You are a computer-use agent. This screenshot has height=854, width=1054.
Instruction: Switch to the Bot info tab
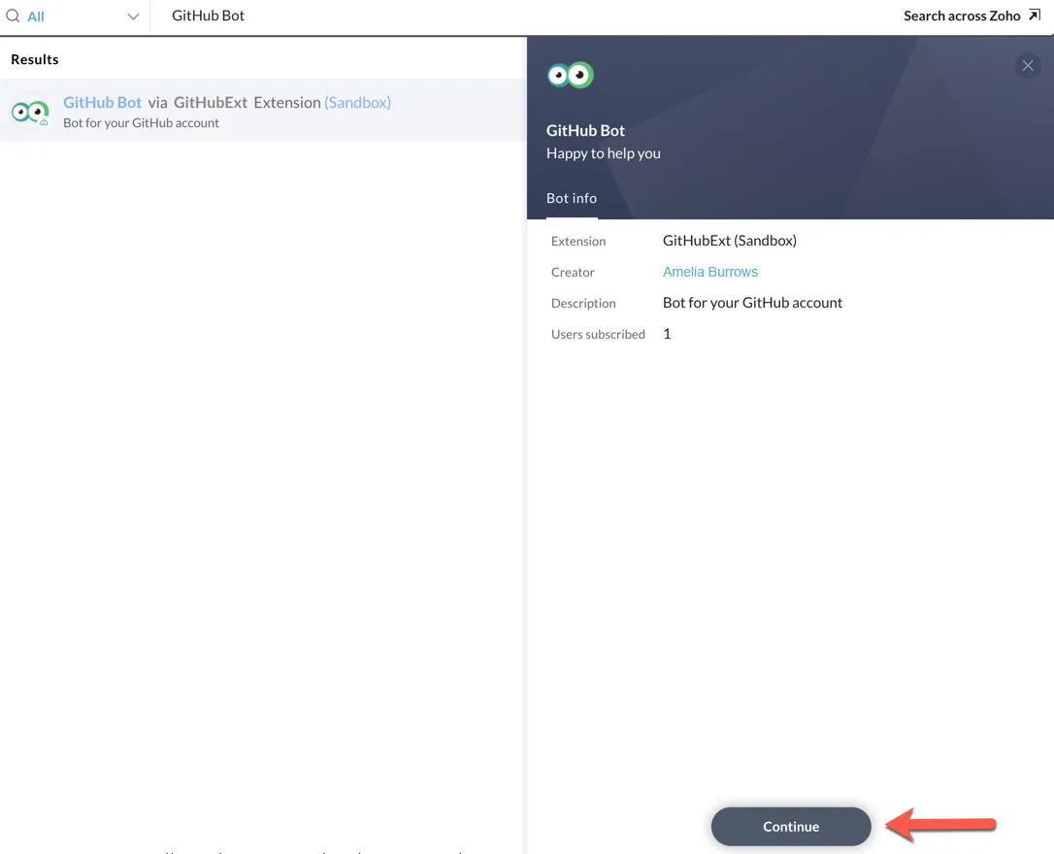[572, 198]
